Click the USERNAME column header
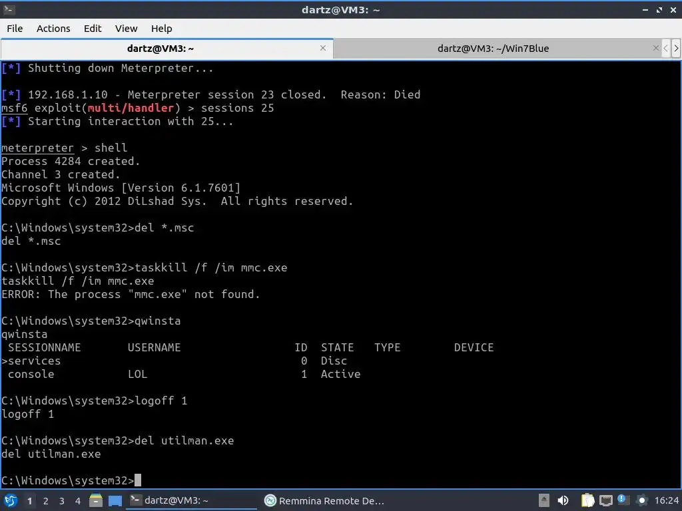Viewport: 682px width, 511px height. (x=154, y=347)
